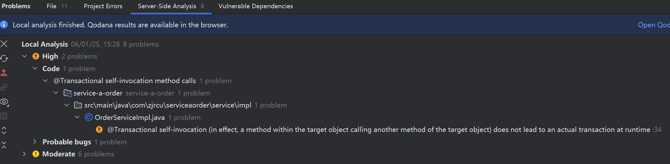Toggle the preview panel icon
The image size is (670, 164).
[4, 116]
